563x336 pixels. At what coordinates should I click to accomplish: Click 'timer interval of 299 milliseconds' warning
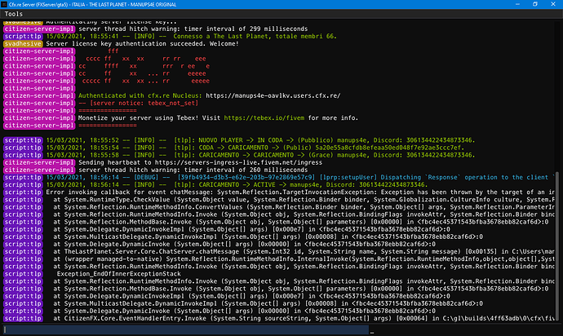193,29
